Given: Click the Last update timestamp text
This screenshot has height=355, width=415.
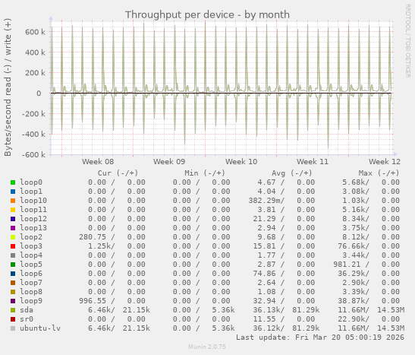Looking at the screenshot, I should (x=320, y=338).
